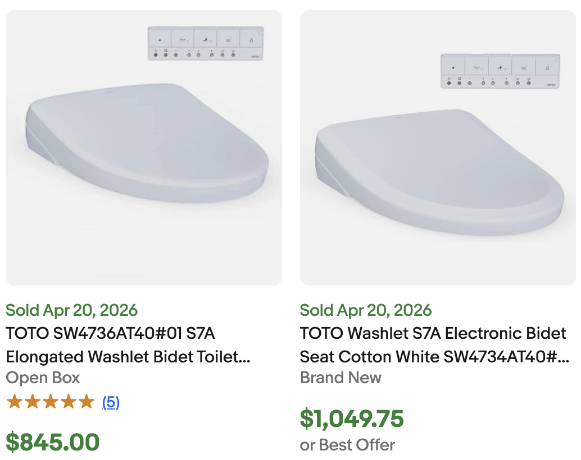Click the 'Brand New' condition label
The height and width of the screenshot is (460, 581).
341,378
